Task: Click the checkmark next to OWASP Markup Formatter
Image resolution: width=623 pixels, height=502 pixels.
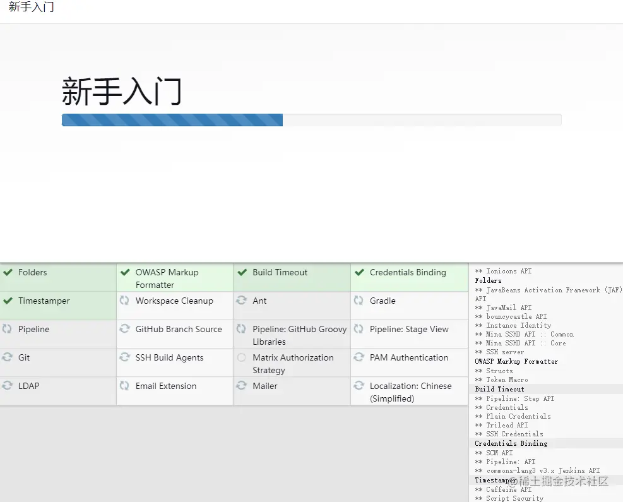Action: coord(125,272)
